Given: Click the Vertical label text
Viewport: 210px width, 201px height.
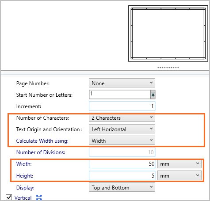Looking at the screenshot, I should (23, 197).
